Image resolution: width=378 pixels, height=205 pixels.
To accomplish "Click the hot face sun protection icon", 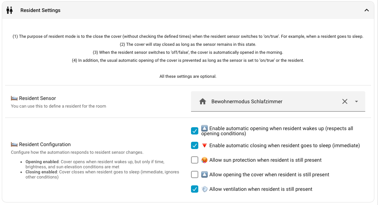I will 204,160.
